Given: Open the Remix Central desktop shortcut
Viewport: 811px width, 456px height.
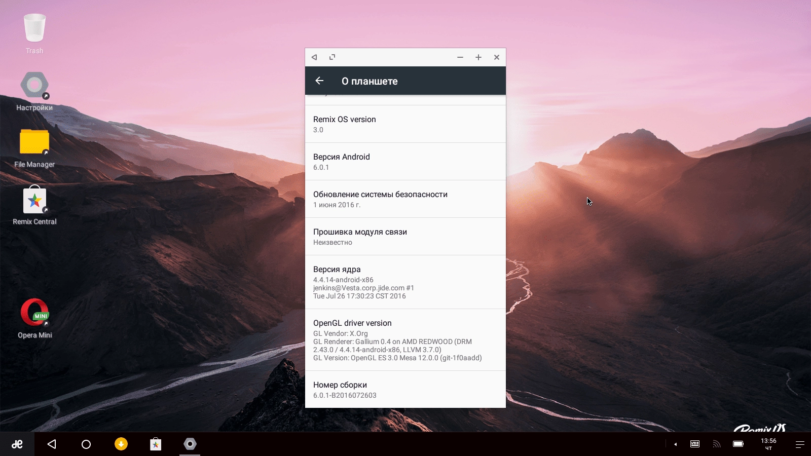Looking at the screenshot, I should tap(34, 205).
